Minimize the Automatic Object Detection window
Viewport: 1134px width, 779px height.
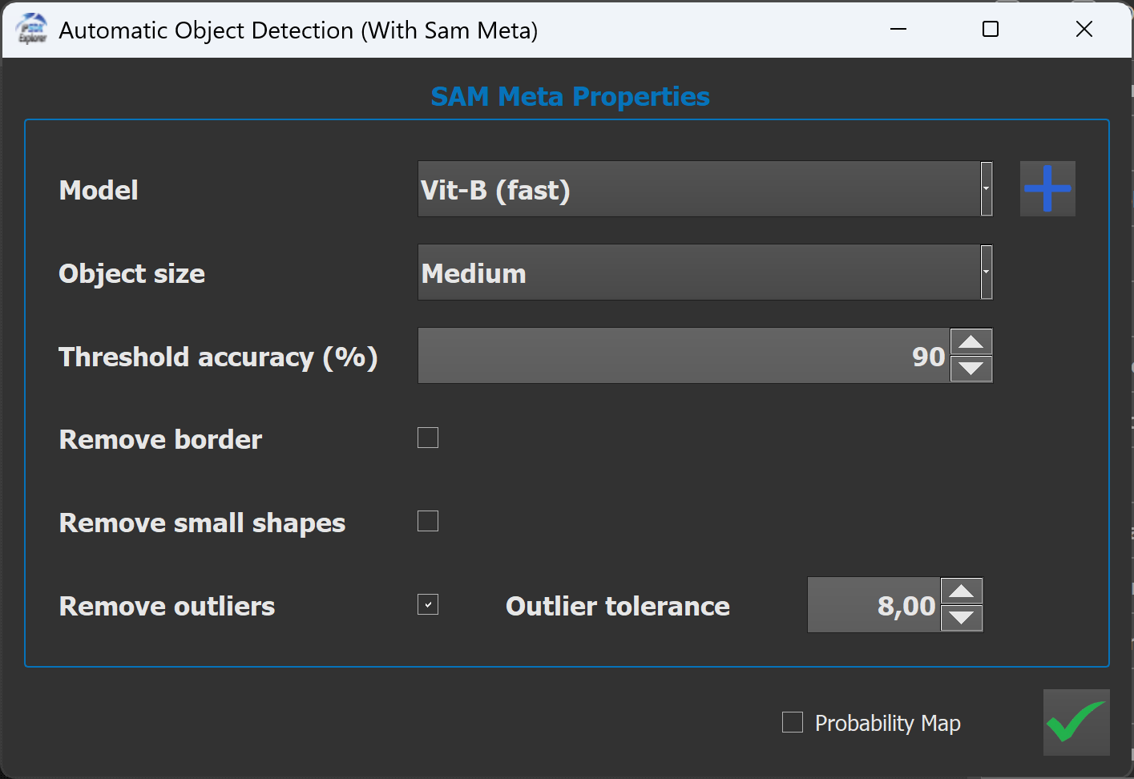pyautogui.click(x=898, y=30)
